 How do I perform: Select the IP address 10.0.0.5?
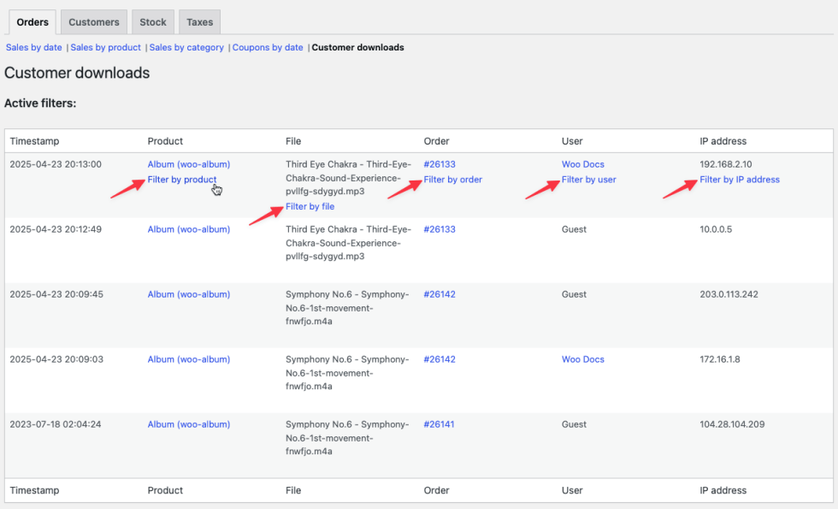(717, 229)
